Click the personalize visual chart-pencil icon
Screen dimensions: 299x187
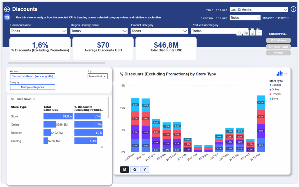tap(246, 33)
